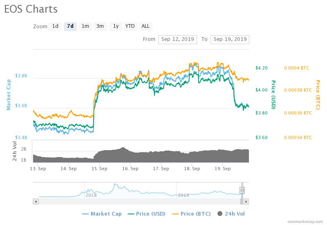The image size is (327, 225).
Task: Click the $3.60 price label
Action: click(x=261, y=137)
